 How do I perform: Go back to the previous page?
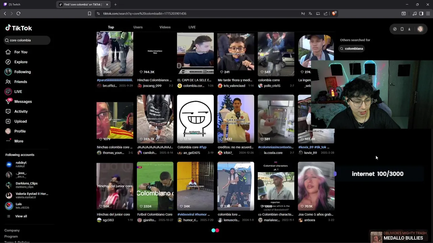pyautogui.click(x=5, y=13)
